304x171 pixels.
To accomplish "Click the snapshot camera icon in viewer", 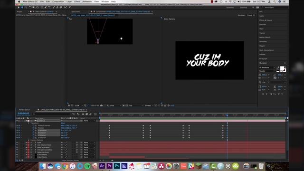I will [101, 105].
